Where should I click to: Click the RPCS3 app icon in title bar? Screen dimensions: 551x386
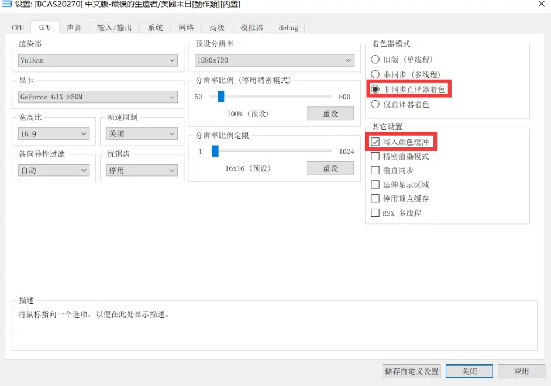pyautogui.click(x=6, y=5)
